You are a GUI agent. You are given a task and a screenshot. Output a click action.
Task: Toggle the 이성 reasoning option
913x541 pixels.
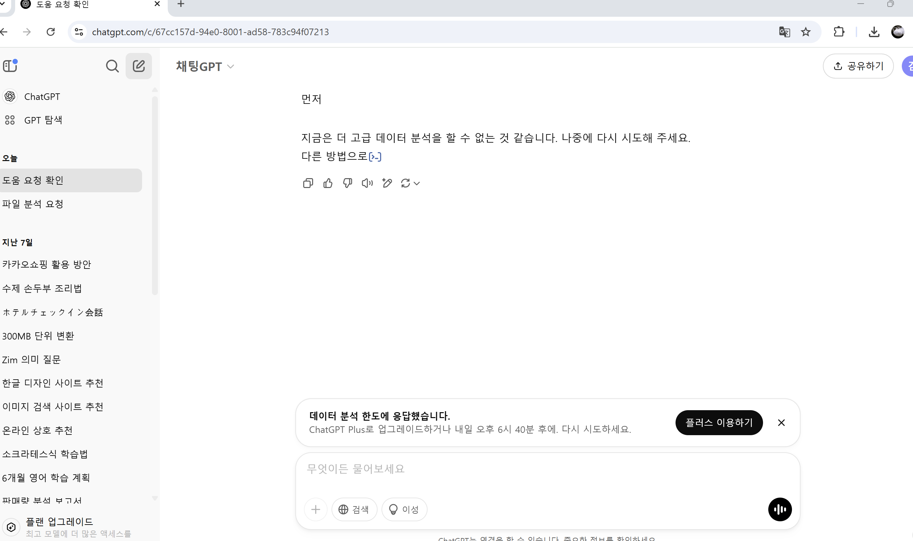point(404,509)
